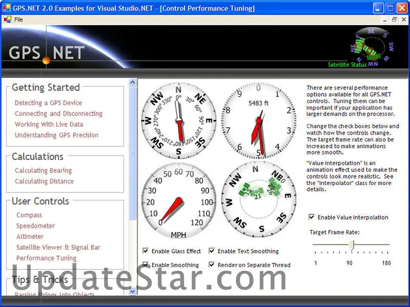Click the sidebar scroll up arrow
The width and height of the screenshot is (410, 307).
(132, 83)
